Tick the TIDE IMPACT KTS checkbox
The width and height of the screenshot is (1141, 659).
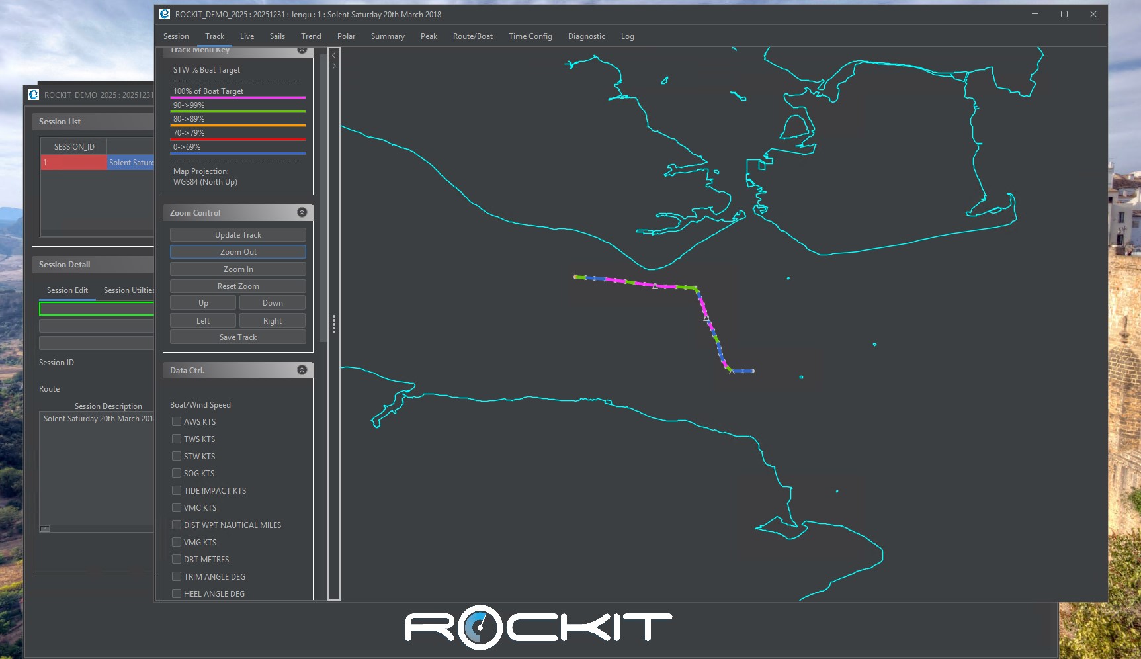click(x=177, y=490)
